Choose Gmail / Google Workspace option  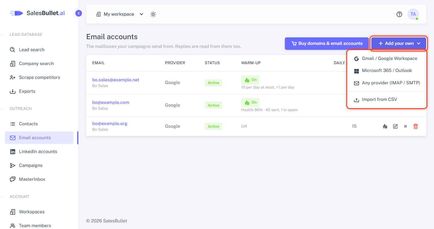click(x=387, y=58)
